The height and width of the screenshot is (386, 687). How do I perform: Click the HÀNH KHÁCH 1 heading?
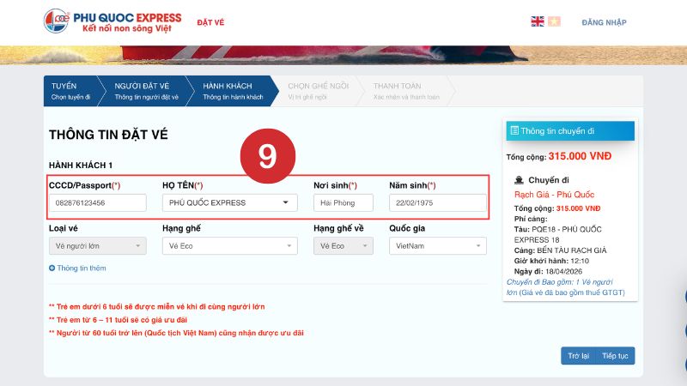click(81, 166)
